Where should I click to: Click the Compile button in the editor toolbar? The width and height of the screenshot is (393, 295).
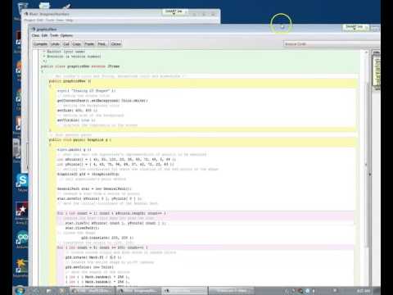[40, 44]
